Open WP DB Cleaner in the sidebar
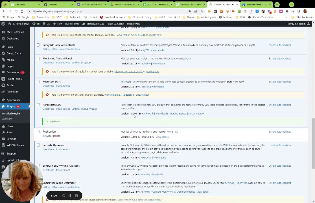The height and width of the screenshot is (203, 315). 15,145
